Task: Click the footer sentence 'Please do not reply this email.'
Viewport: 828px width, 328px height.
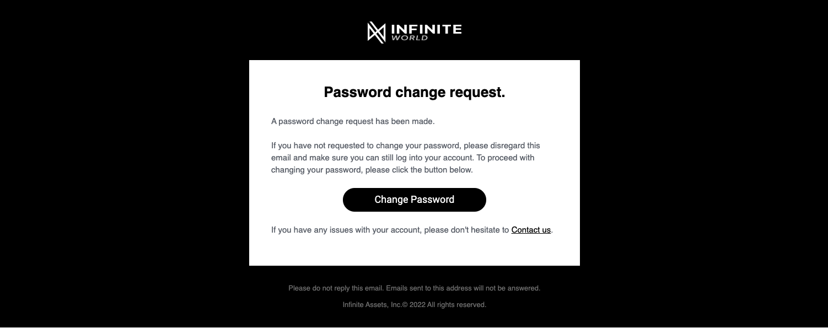Action: 336,288
